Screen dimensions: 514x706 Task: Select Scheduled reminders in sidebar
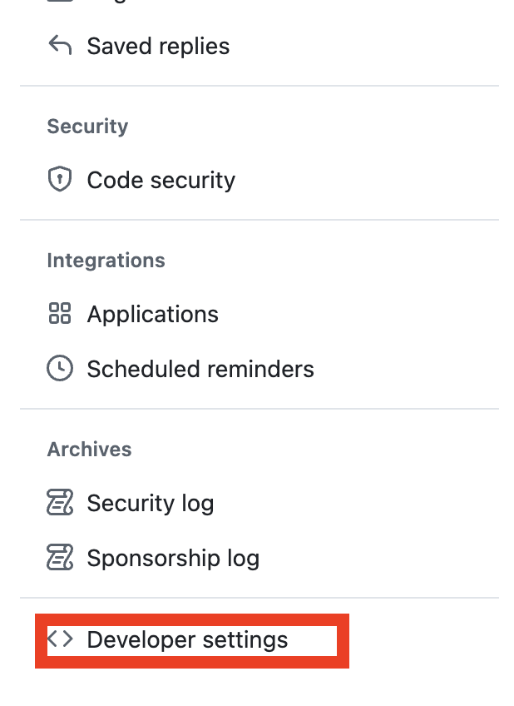[200, 369]
